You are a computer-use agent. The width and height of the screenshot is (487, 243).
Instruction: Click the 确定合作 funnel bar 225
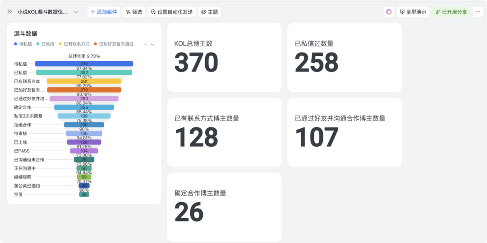[84, 107]
